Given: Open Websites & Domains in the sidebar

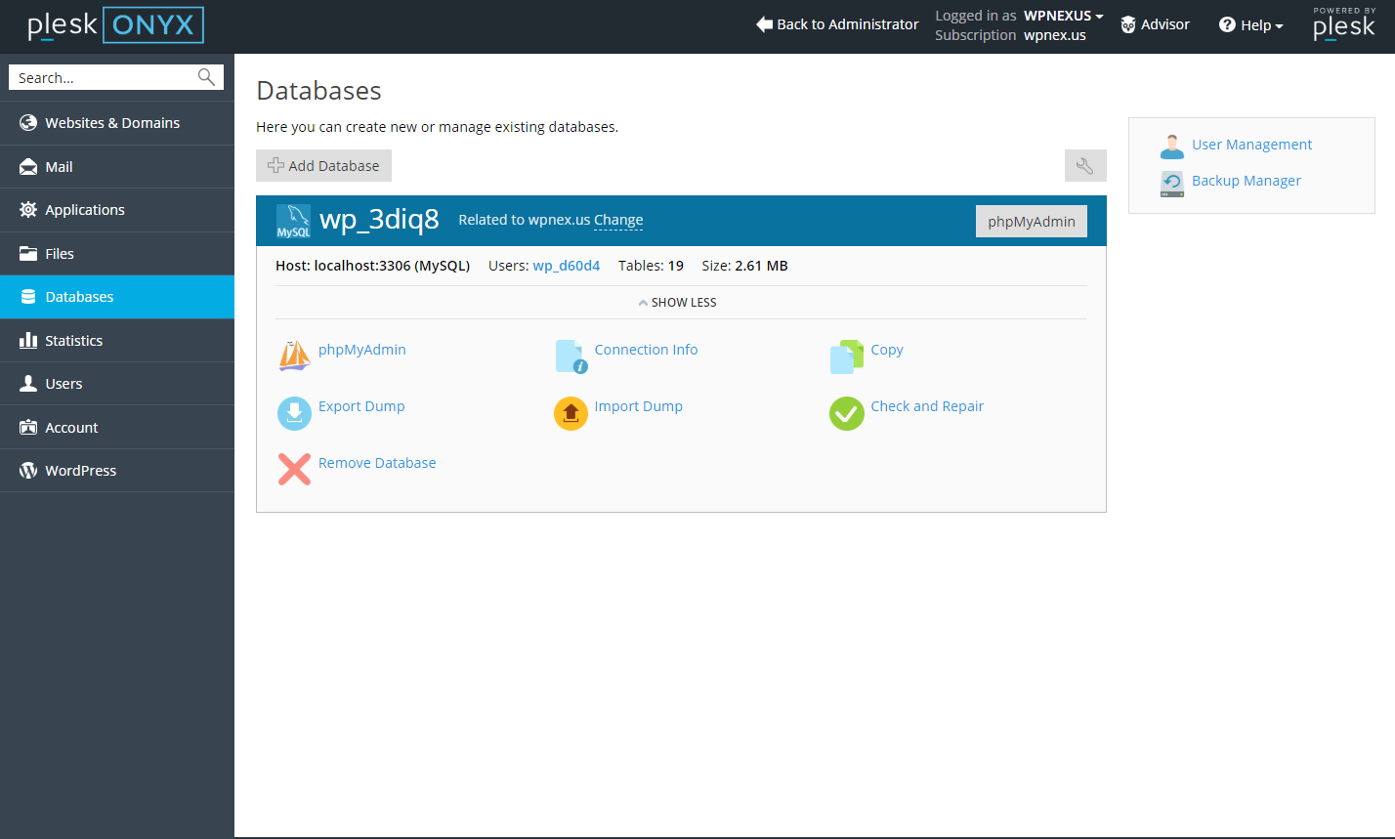Looking at the screenshot, I should coord(117,123).
